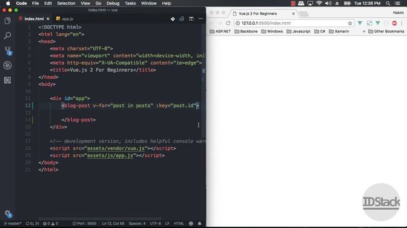Viewport: 407px width, 228px height.
Task: Open Chrome menu three dots
Action: [401, 23]
